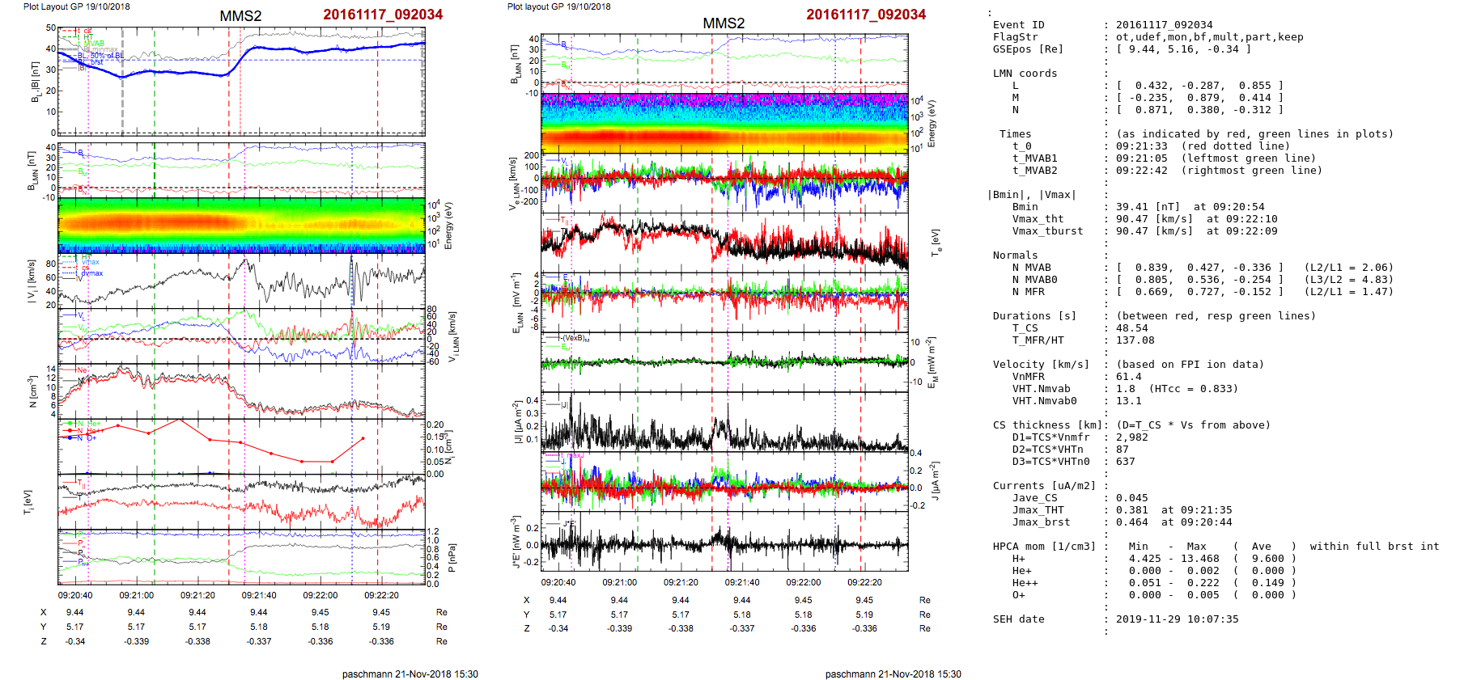
Task: Select the red 20161117_092034 label on right plot
Action: (x=866, y=15)
